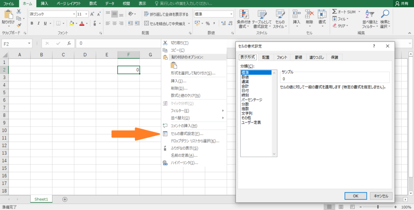Image resolution: width=414 pixels, height=210 pixels.
Task: Click the decrease indent icon
Action: [x=131, y=23]
